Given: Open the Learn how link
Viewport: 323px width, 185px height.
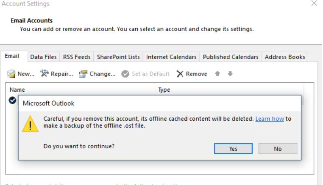Looking at the screenshot, I should [x=270, y=119].
